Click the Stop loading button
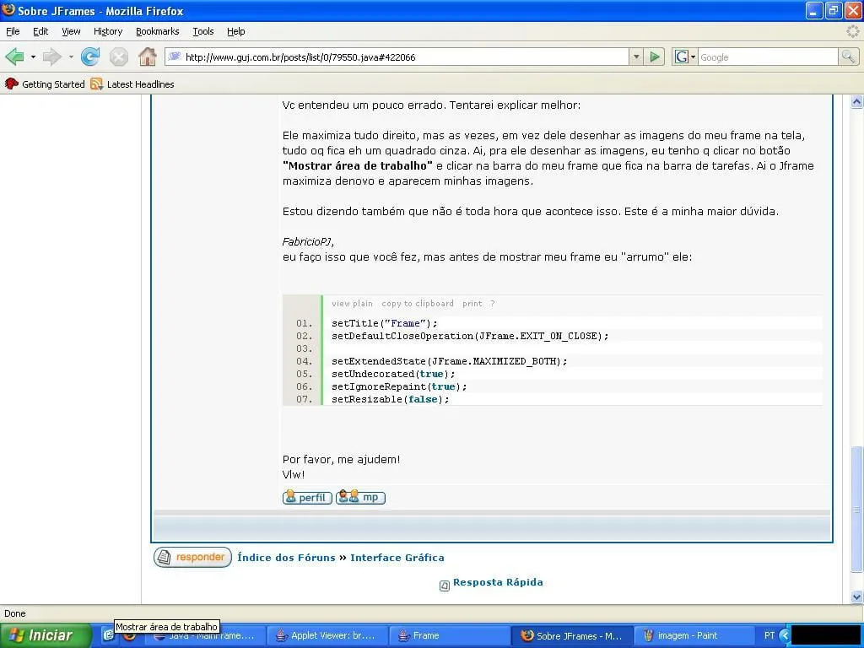This screenshot has width=864, height=648. (x=118, y=57)
